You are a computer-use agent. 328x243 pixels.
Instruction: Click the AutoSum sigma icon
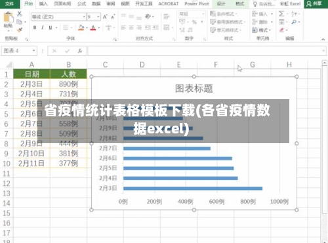[x=281, y=14]
